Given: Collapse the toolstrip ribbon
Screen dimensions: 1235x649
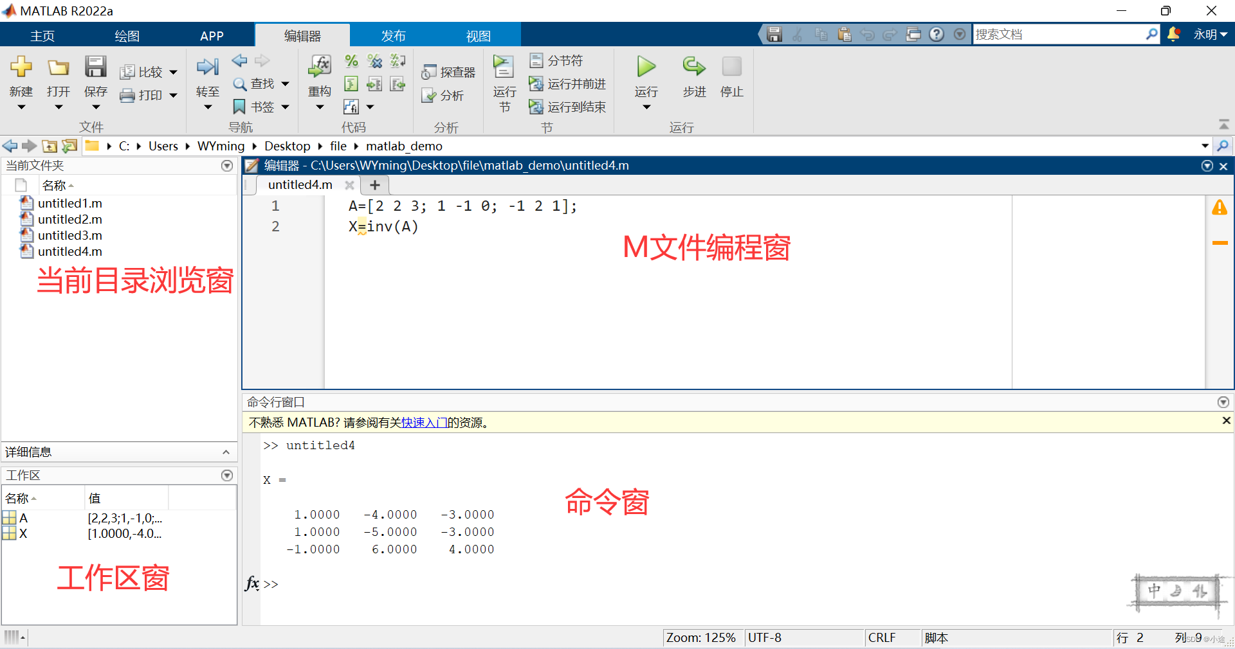Looking at the screenshot, I should [1223, 125].
